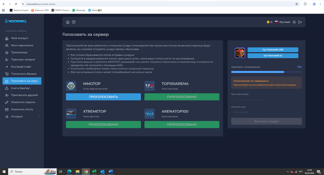
Task: Focus the Имя персонажа input field
Action: (x=266, y=99)
